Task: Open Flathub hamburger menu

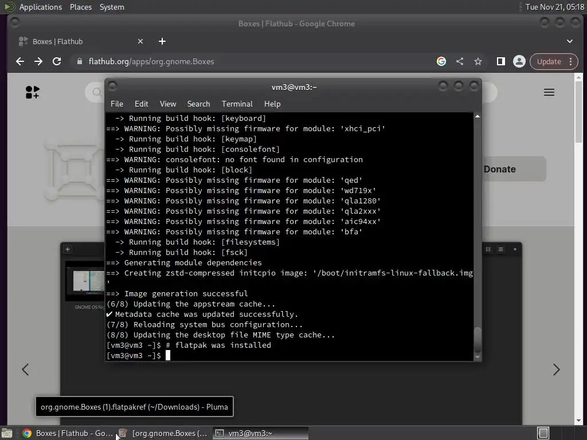Action: click(549, 92)
